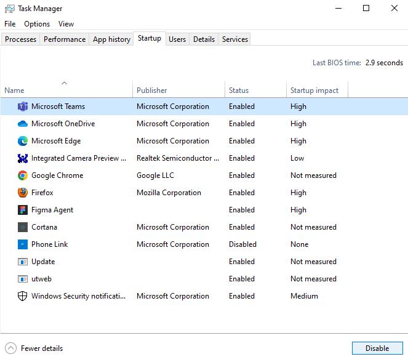
Task: Select the Firefox entry name
Action: (42, 193)
